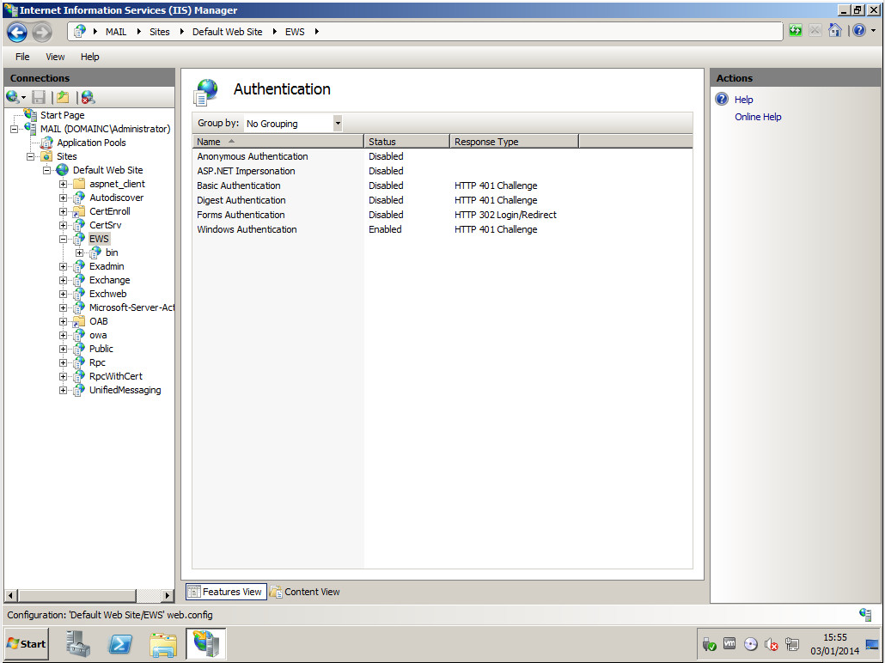Expand the bin node under EWS
Image resolution: width=885 pixels, height=663 pixels.
(x=80, y=252)
